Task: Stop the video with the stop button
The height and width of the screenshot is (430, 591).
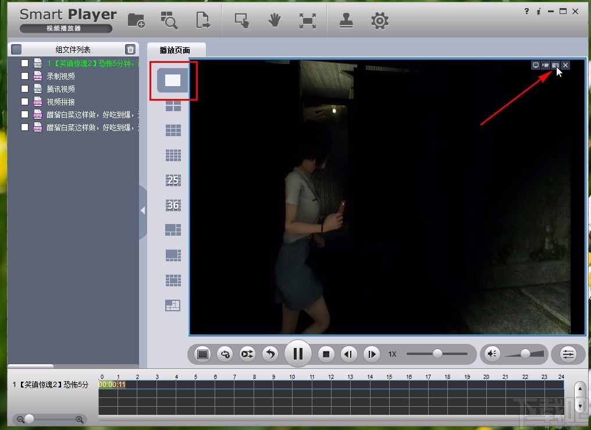Action: tap(326, 354)
